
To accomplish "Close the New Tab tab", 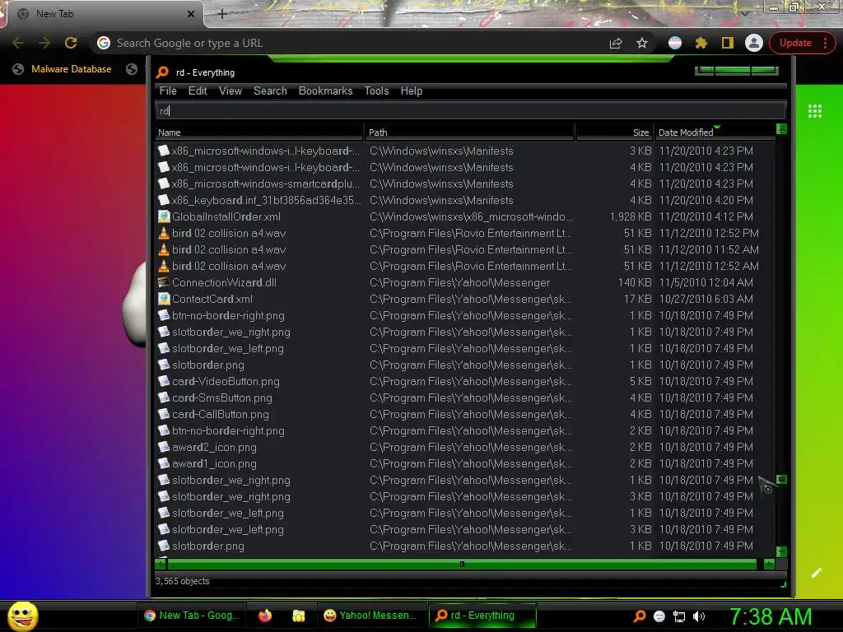I will point(191,14).
